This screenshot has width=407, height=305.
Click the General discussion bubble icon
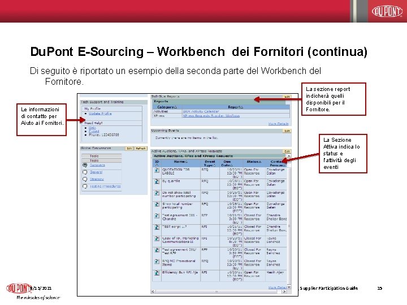click(x=85, y=172)
